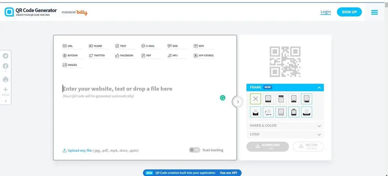Pick the TWITTER QR code type

97,56
